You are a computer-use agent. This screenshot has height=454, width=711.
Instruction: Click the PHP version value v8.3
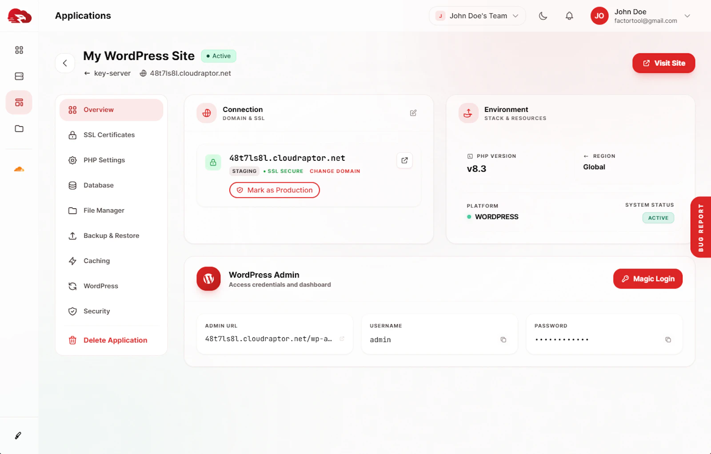coord(476,169)
